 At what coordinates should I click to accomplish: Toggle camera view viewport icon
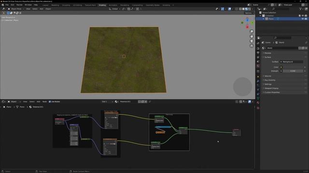(252, 41)
